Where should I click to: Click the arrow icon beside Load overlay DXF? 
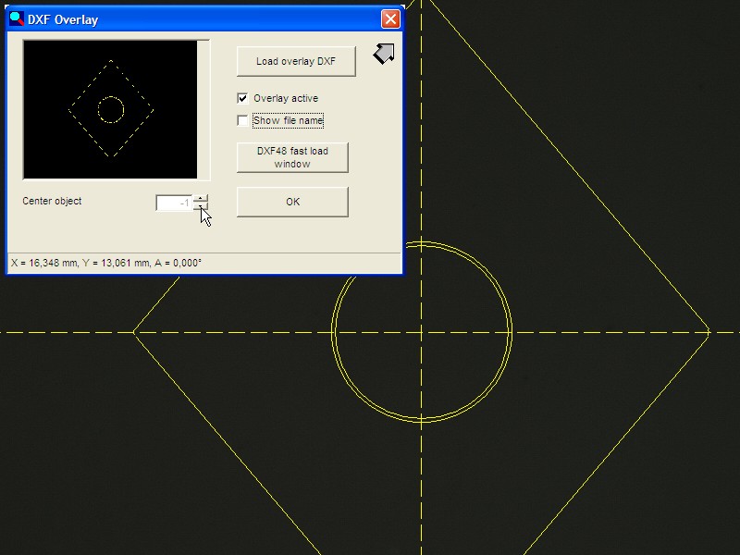[384, 55]
